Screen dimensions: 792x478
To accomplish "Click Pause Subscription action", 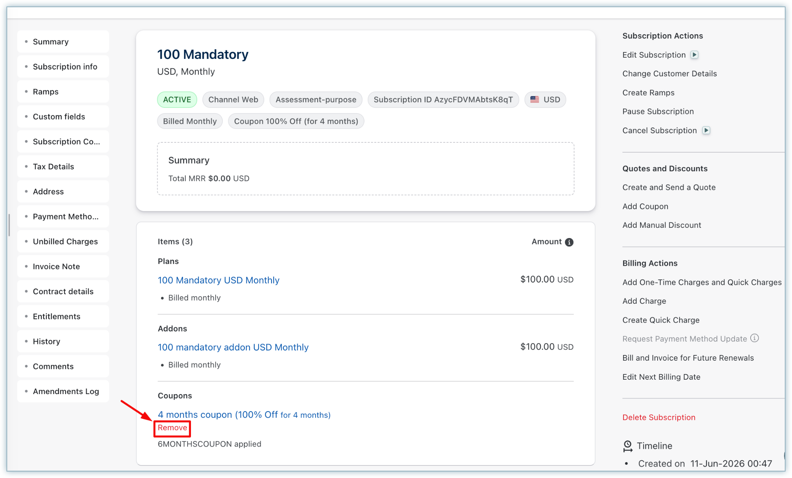I will coord(658,111).
